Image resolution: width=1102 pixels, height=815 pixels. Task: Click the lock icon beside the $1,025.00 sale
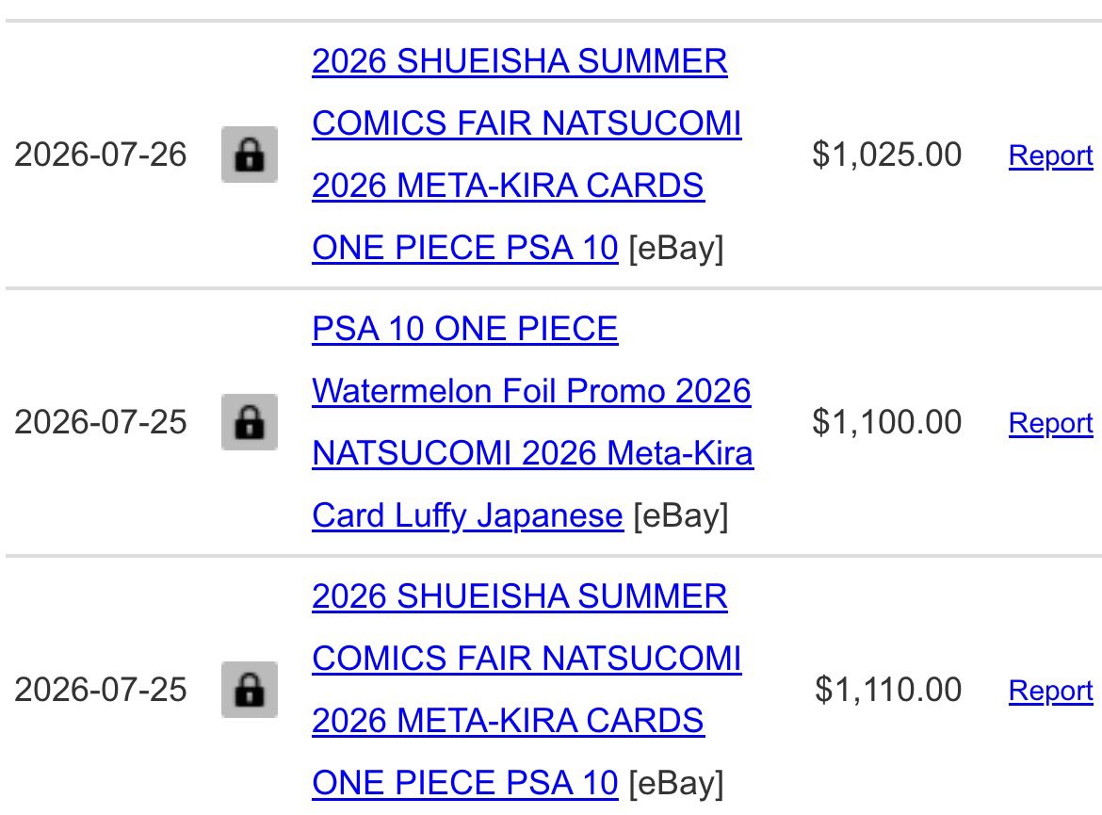250,155
